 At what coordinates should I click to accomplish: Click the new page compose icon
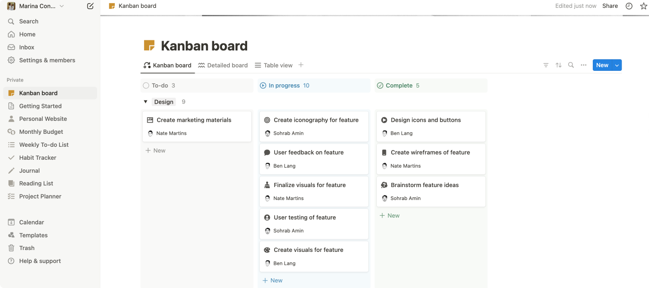click(x=90, y=6)
